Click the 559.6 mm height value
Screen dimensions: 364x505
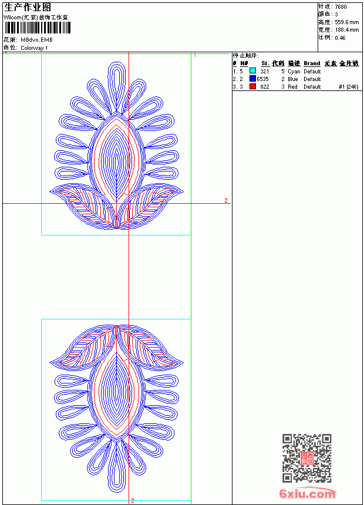click(346, 22)
